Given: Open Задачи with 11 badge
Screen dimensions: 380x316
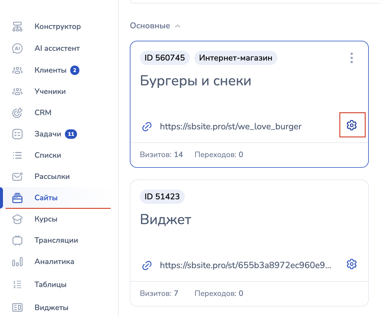Looking at the screenshot, I should pos(48,134).
